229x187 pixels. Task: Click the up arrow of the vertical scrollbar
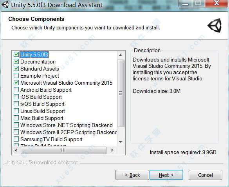pos(121,55)
